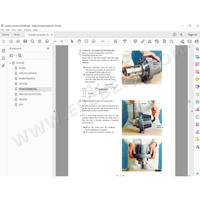The height and width of the screenshot is (200, 200).
Task: Click the star bookmark icon in toolbar
Action: [x=11, y=41]
